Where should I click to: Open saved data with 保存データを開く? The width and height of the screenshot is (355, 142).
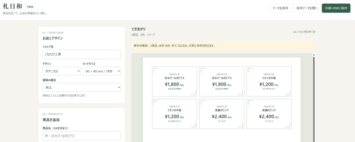[x=306, y=8]
